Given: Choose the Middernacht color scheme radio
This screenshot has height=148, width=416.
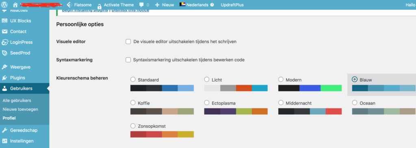Looking at the screenshot, I should coord(281,103).
